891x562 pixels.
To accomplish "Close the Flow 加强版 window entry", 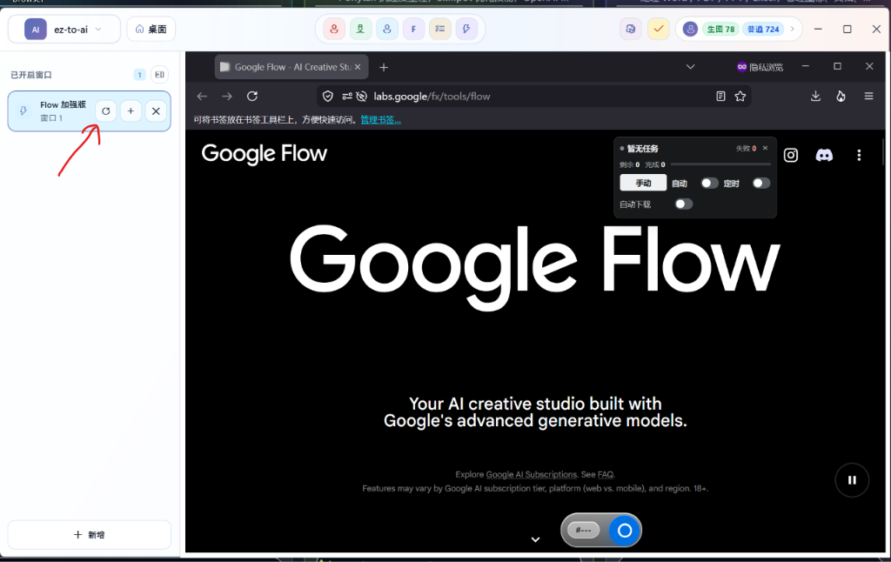I will (156, 110).
